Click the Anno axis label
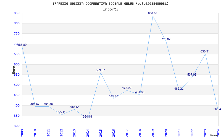221x138 pixels. (214, 135)
